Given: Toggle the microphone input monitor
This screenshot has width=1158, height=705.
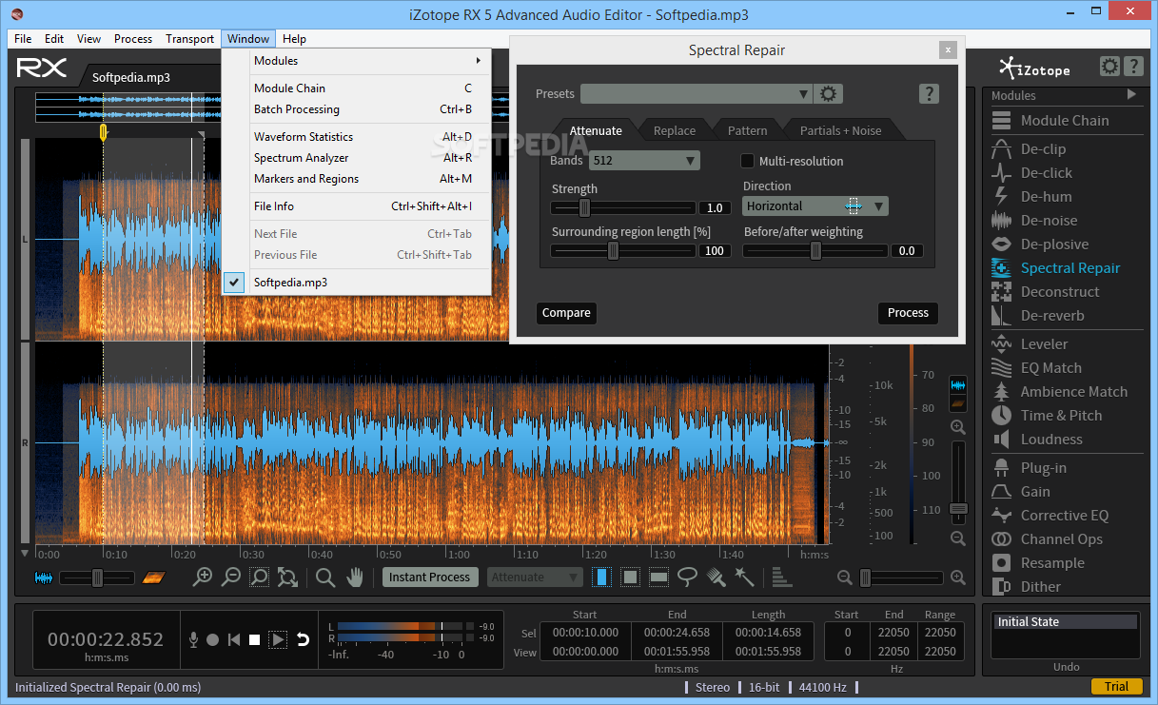Looking at the screenshot, I should pos(193,640).
